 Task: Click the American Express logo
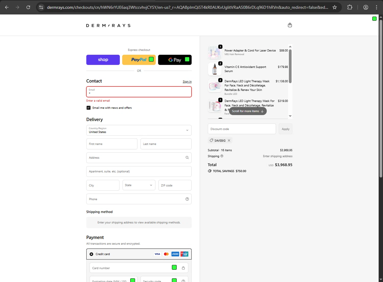(x=175, y=254)
